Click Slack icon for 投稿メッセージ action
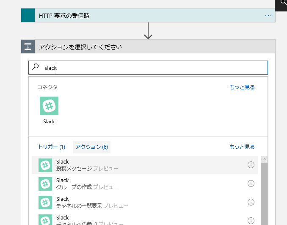 pos(45,165)
